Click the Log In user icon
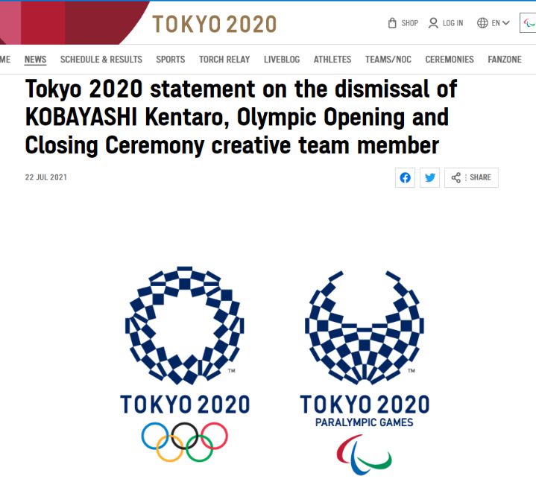 click(x=433, y=23)
